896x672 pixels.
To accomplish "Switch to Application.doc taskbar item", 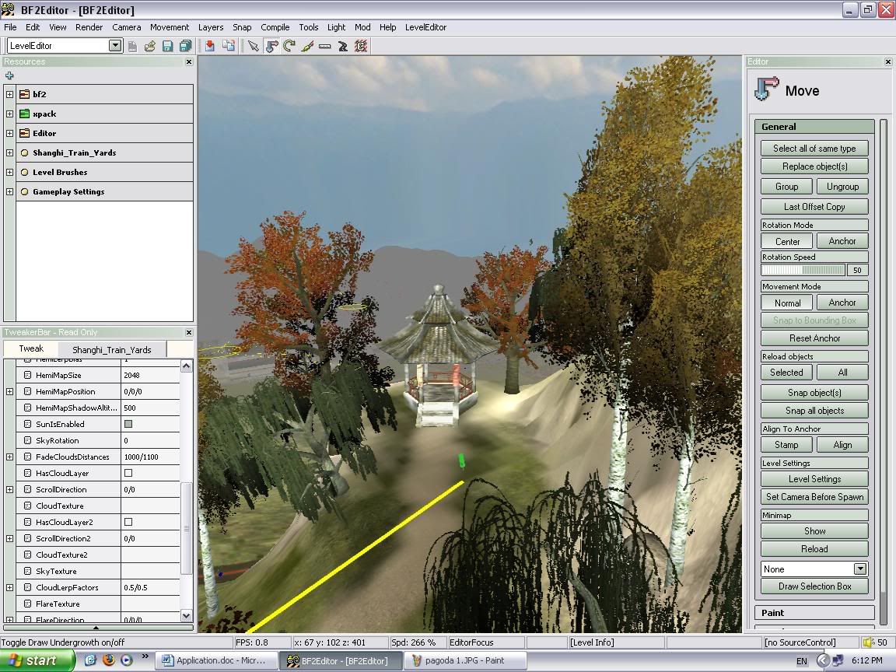I will click(217, 660).
